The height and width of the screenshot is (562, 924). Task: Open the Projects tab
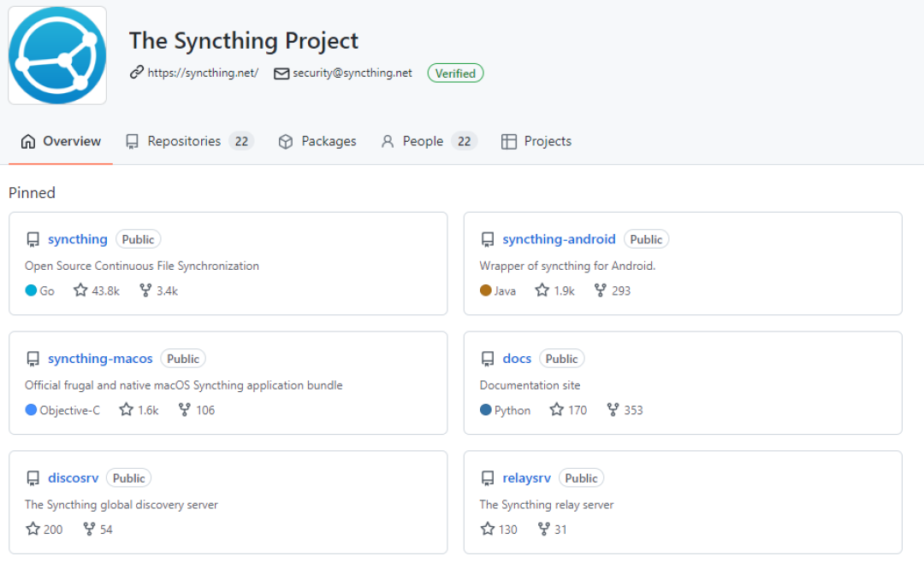point(536,141)
